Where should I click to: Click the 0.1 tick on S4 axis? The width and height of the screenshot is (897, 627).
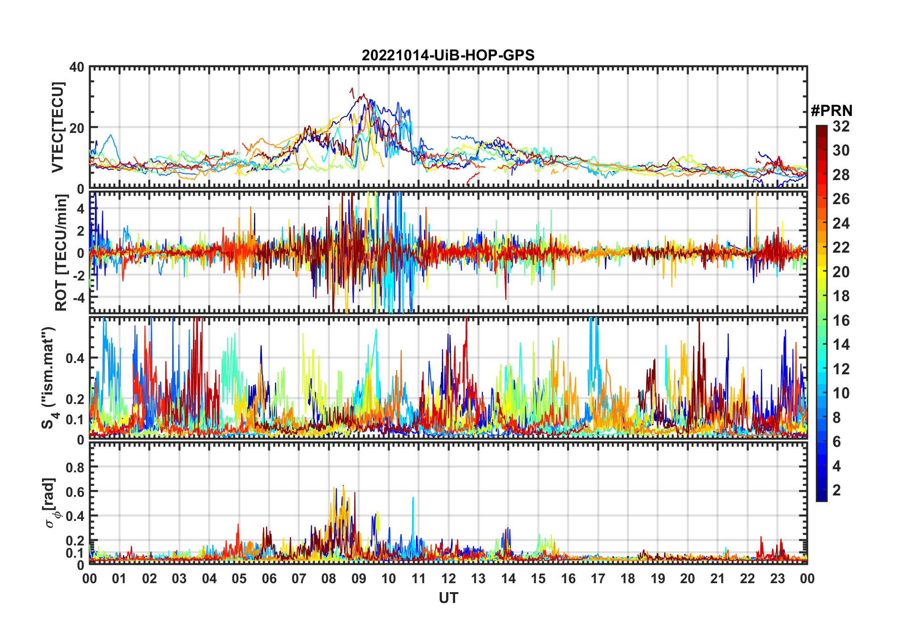(75, 419)
